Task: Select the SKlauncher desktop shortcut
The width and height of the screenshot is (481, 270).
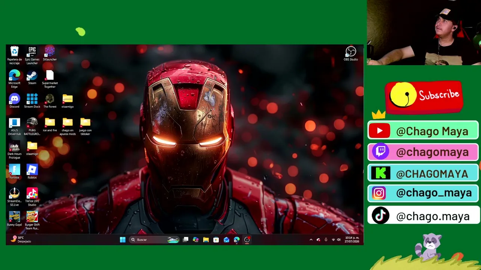Action: [x=50, y=54]
